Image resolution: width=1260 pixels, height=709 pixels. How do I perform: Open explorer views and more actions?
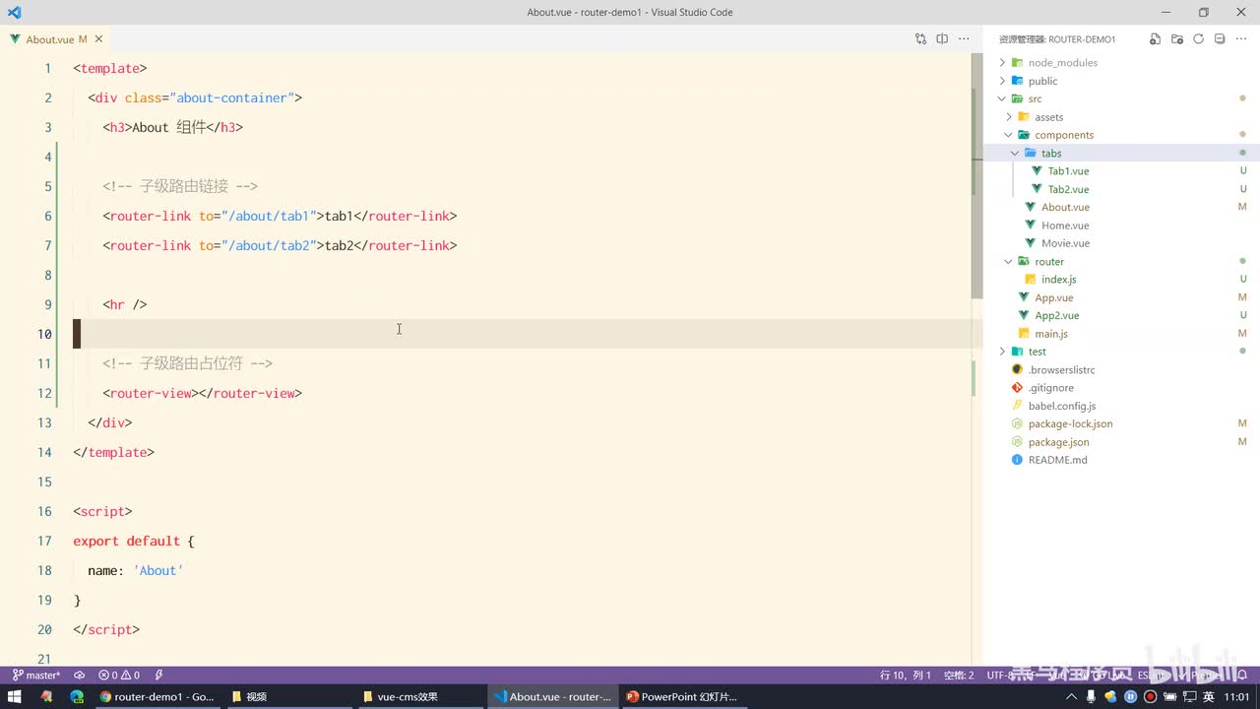1241,39
